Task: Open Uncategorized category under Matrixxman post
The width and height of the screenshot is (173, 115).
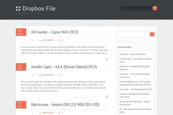Action: coord(48,113)
